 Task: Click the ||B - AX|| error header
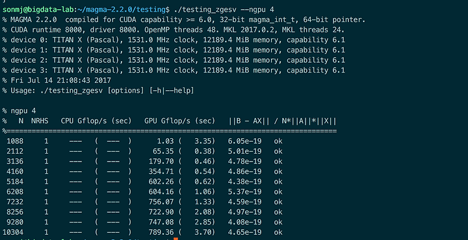click(x=283, y=121)
